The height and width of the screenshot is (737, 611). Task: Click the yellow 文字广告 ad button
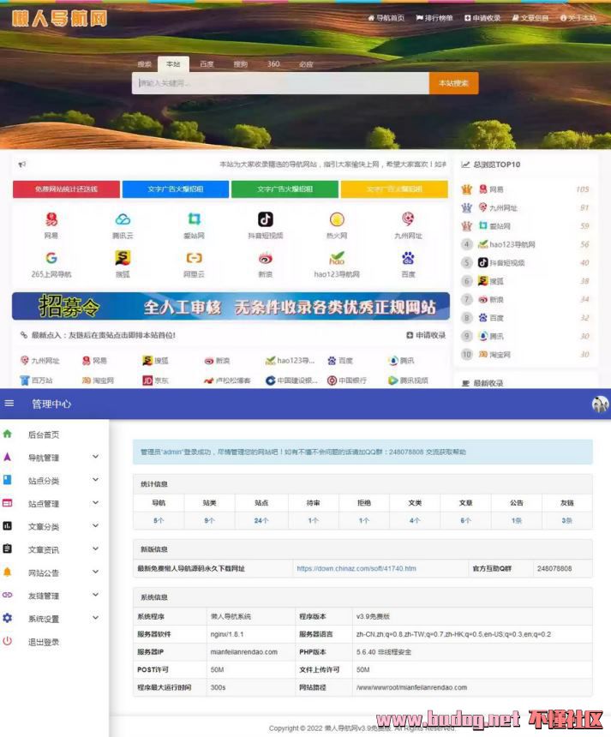click(394, 189)
